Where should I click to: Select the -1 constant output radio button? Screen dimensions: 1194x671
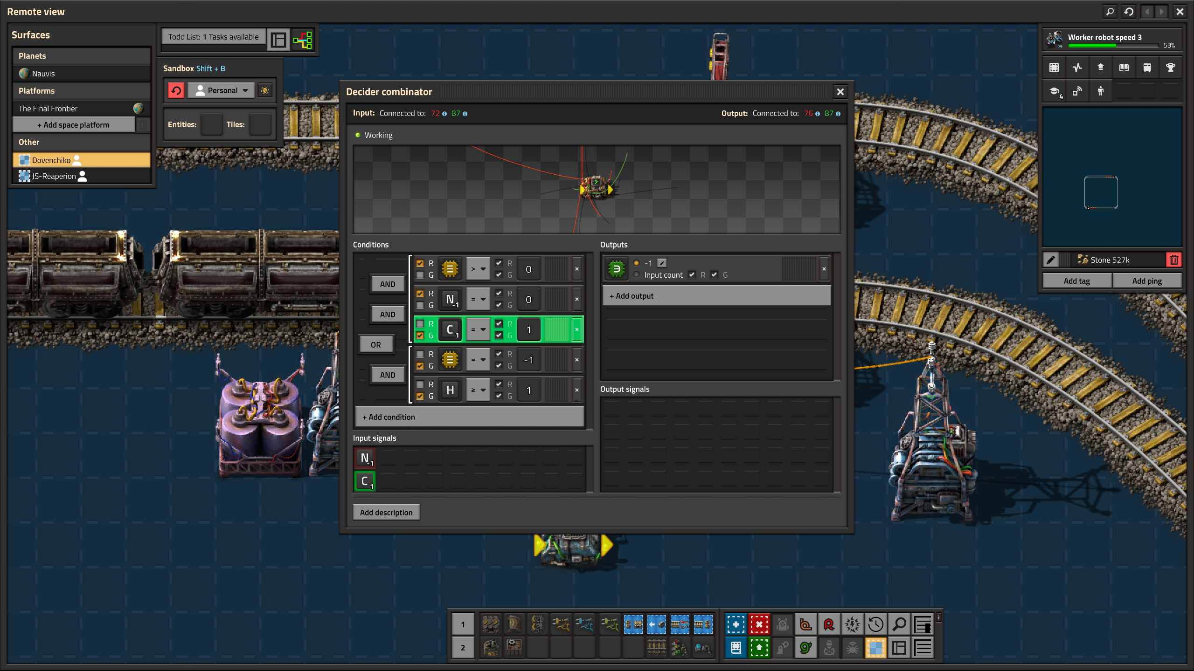[x=637, y=263]
